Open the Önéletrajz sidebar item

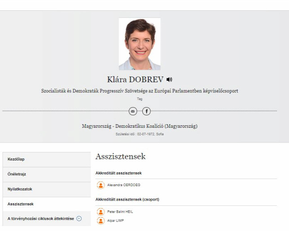(x=47, y=174)
